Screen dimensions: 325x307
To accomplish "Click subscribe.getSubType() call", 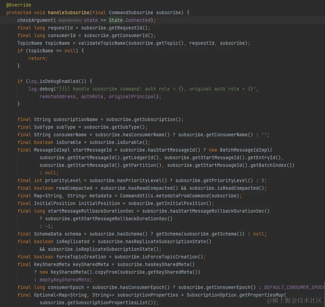I will [114, 127].
